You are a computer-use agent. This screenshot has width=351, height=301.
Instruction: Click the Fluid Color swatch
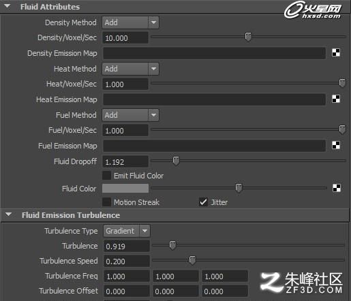point(125,189)
